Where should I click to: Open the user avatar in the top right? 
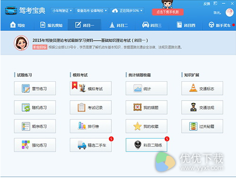(x=229, y=12)
